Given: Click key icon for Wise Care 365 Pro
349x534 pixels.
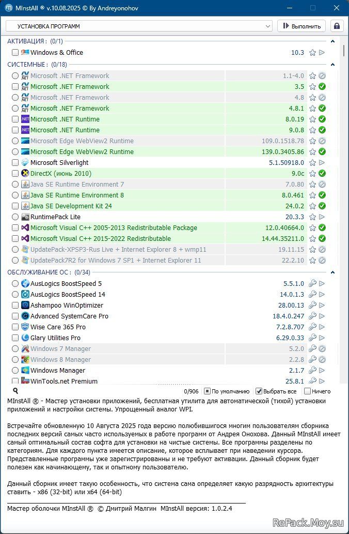Looking at the screenshot, I should (312, 327).
